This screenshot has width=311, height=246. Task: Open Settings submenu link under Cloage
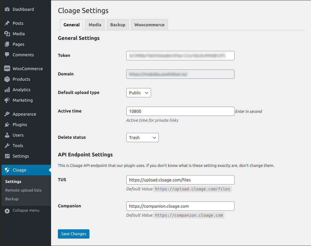[13, 181]
